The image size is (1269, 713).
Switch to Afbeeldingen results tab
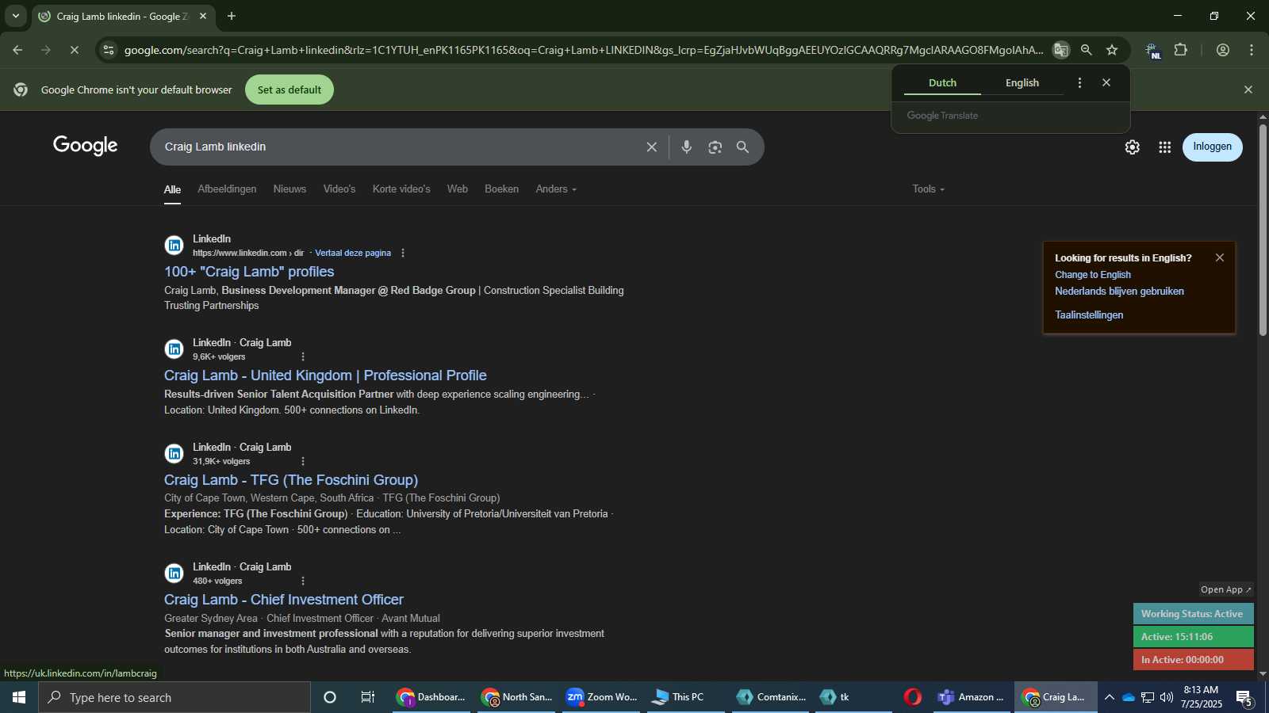click(x=227, y=189)
